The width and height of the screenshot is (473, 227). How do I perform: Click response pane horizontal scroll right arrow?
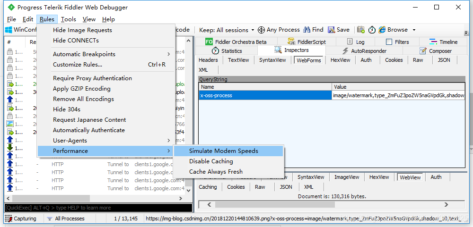(446, 204)
